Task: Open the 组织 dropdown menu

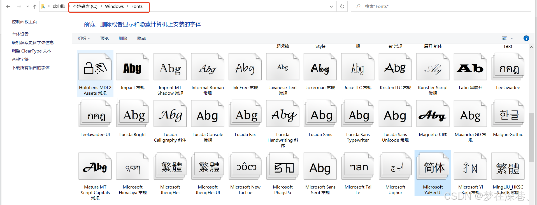Action: tap(84, 38)
